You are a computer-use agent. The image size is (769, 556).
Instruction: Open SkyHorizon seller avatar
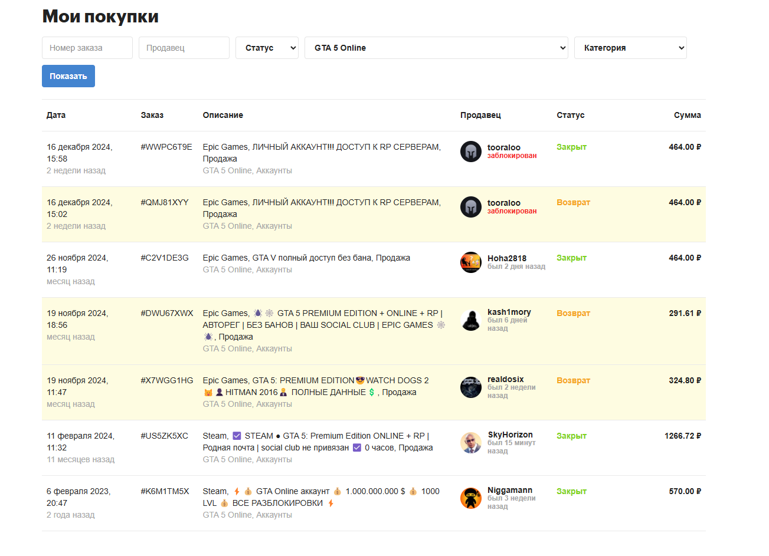[471, 443]
